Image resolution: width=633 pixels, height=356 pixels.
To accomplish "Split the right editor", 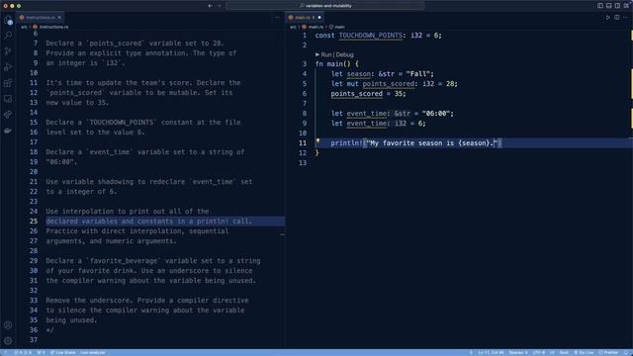I will pos(617,18).
